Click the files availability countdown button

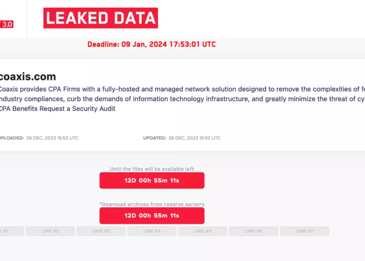(152, 180)
